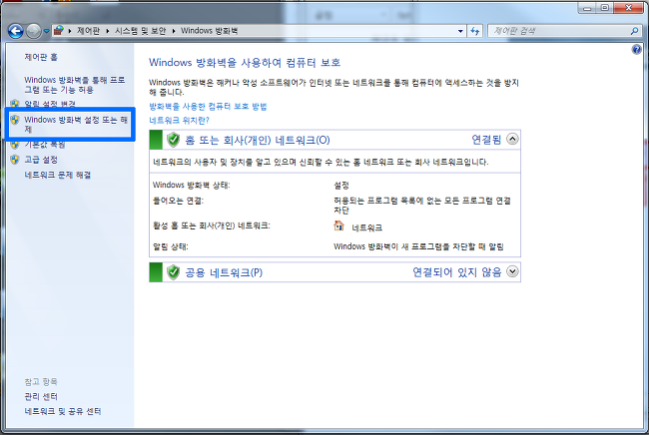The height and width of the screenshot is (435, 649).
Task: Open 관리 센터 under 참고 항목
Action: [41, 396]
